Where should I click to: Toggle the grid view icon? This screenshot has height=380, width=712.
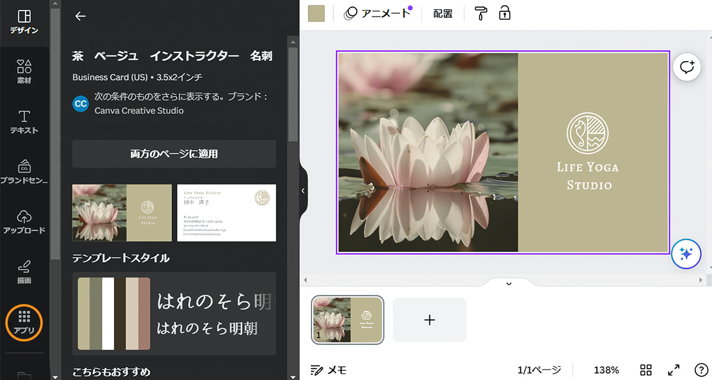pos(646,370)
